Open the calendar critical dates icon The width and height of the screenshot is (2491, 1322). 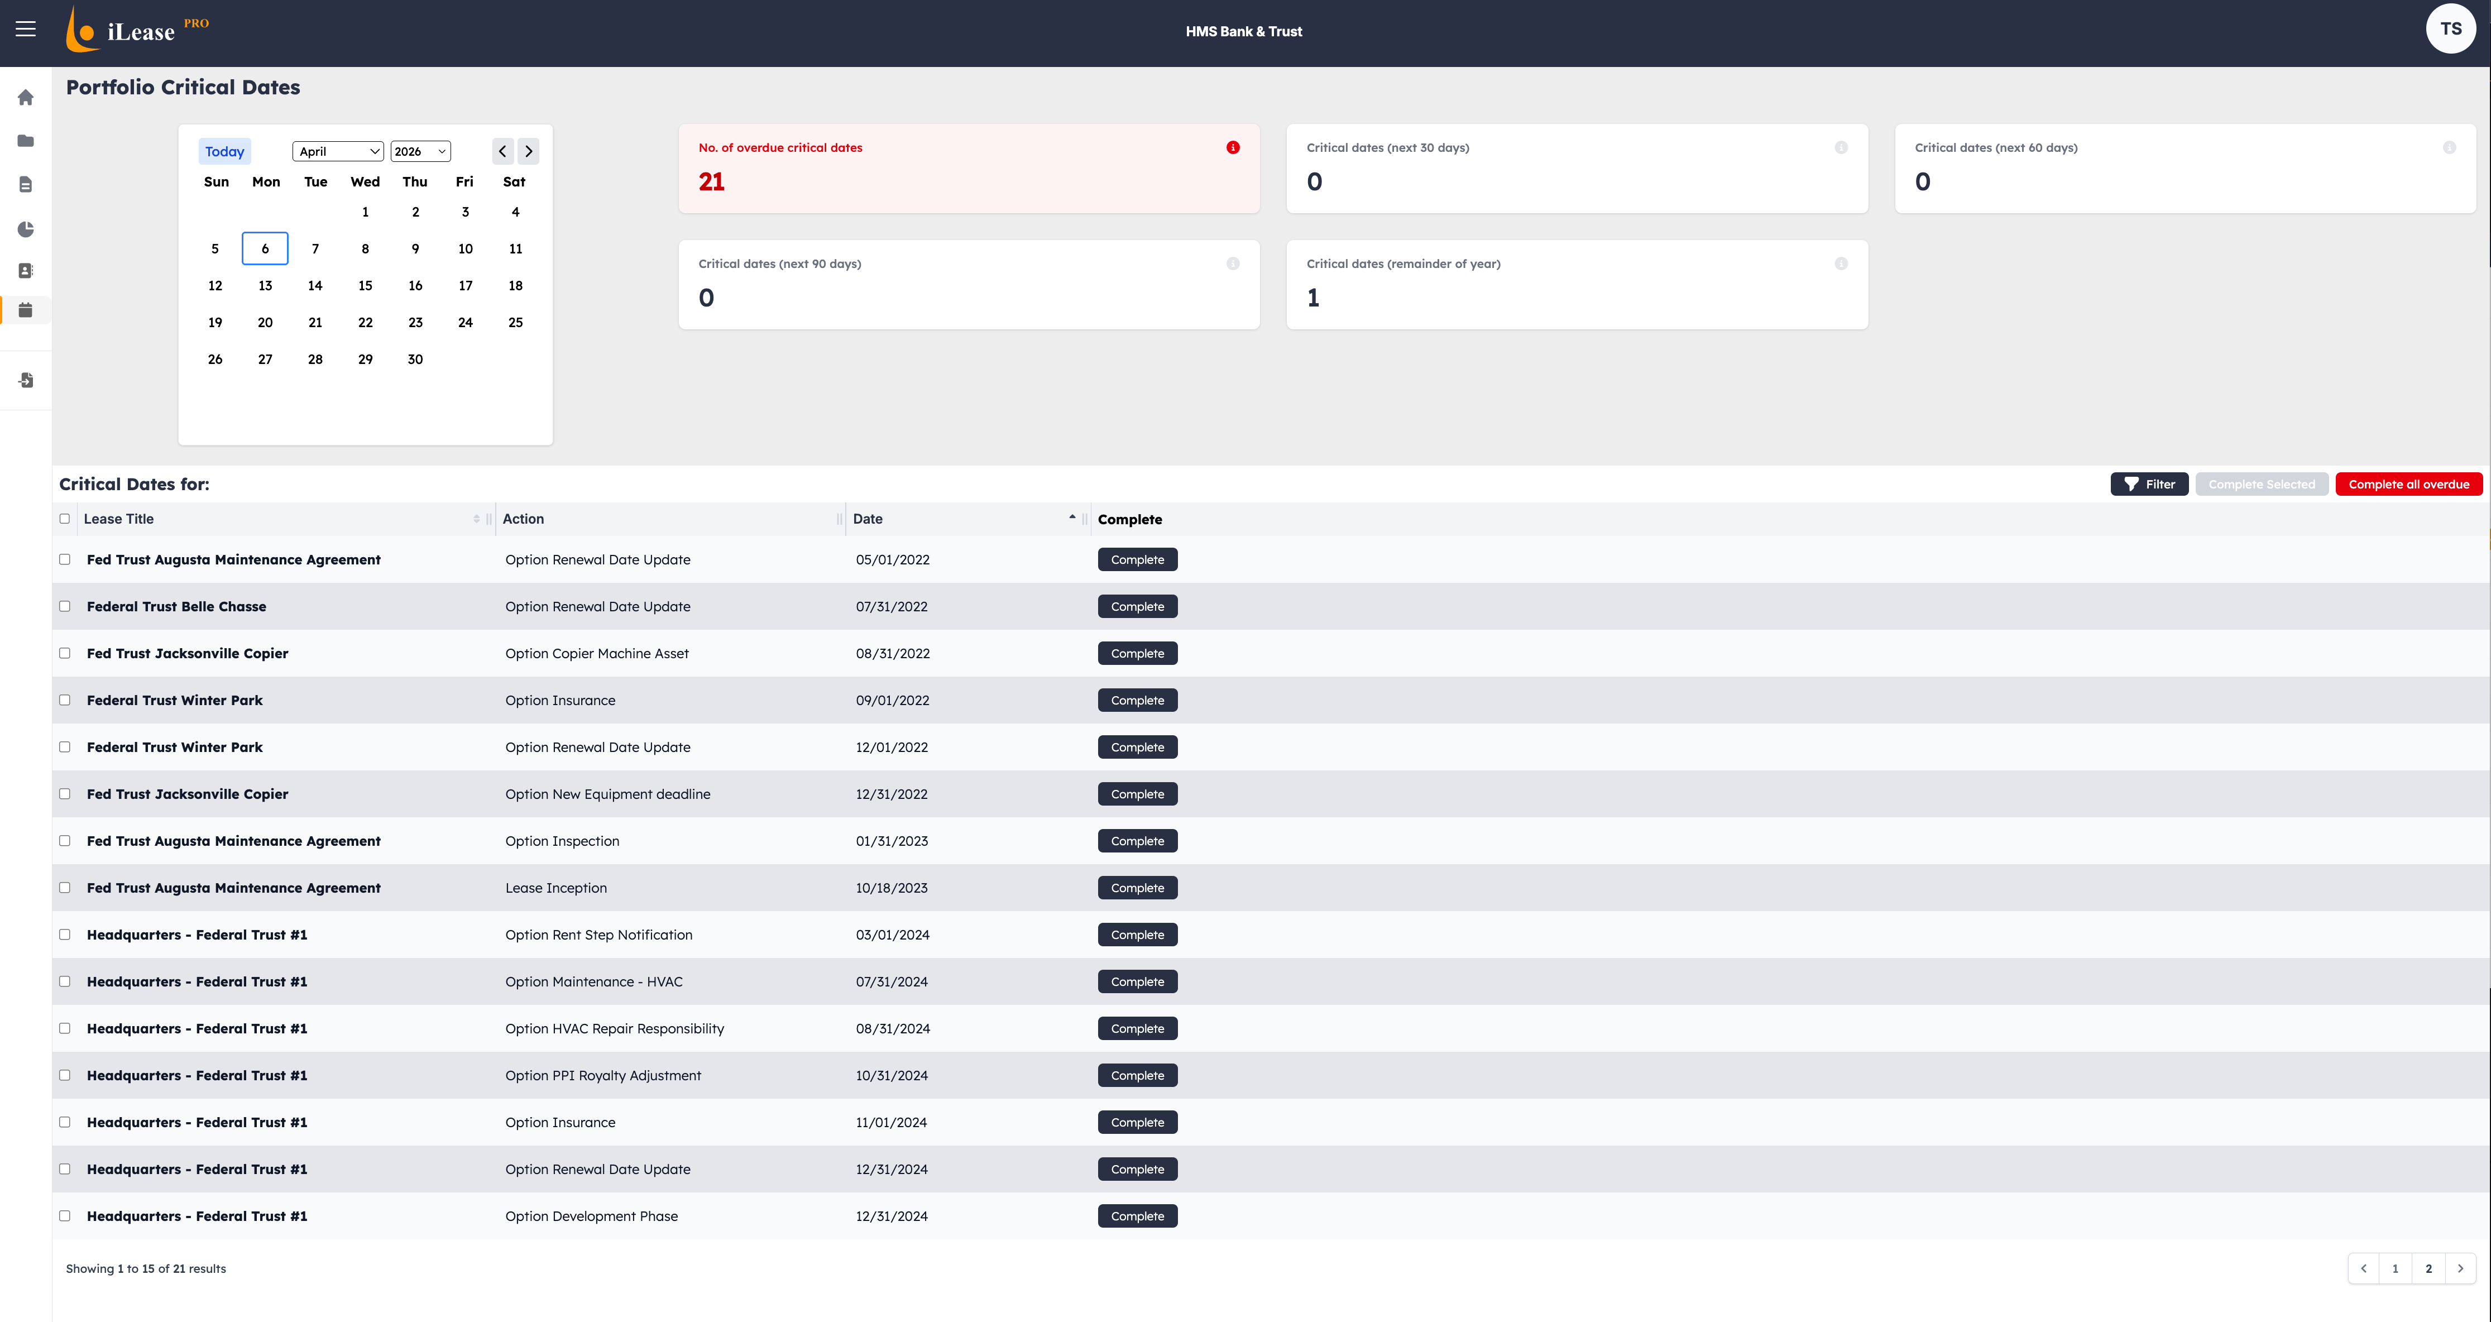coord(25,310)
